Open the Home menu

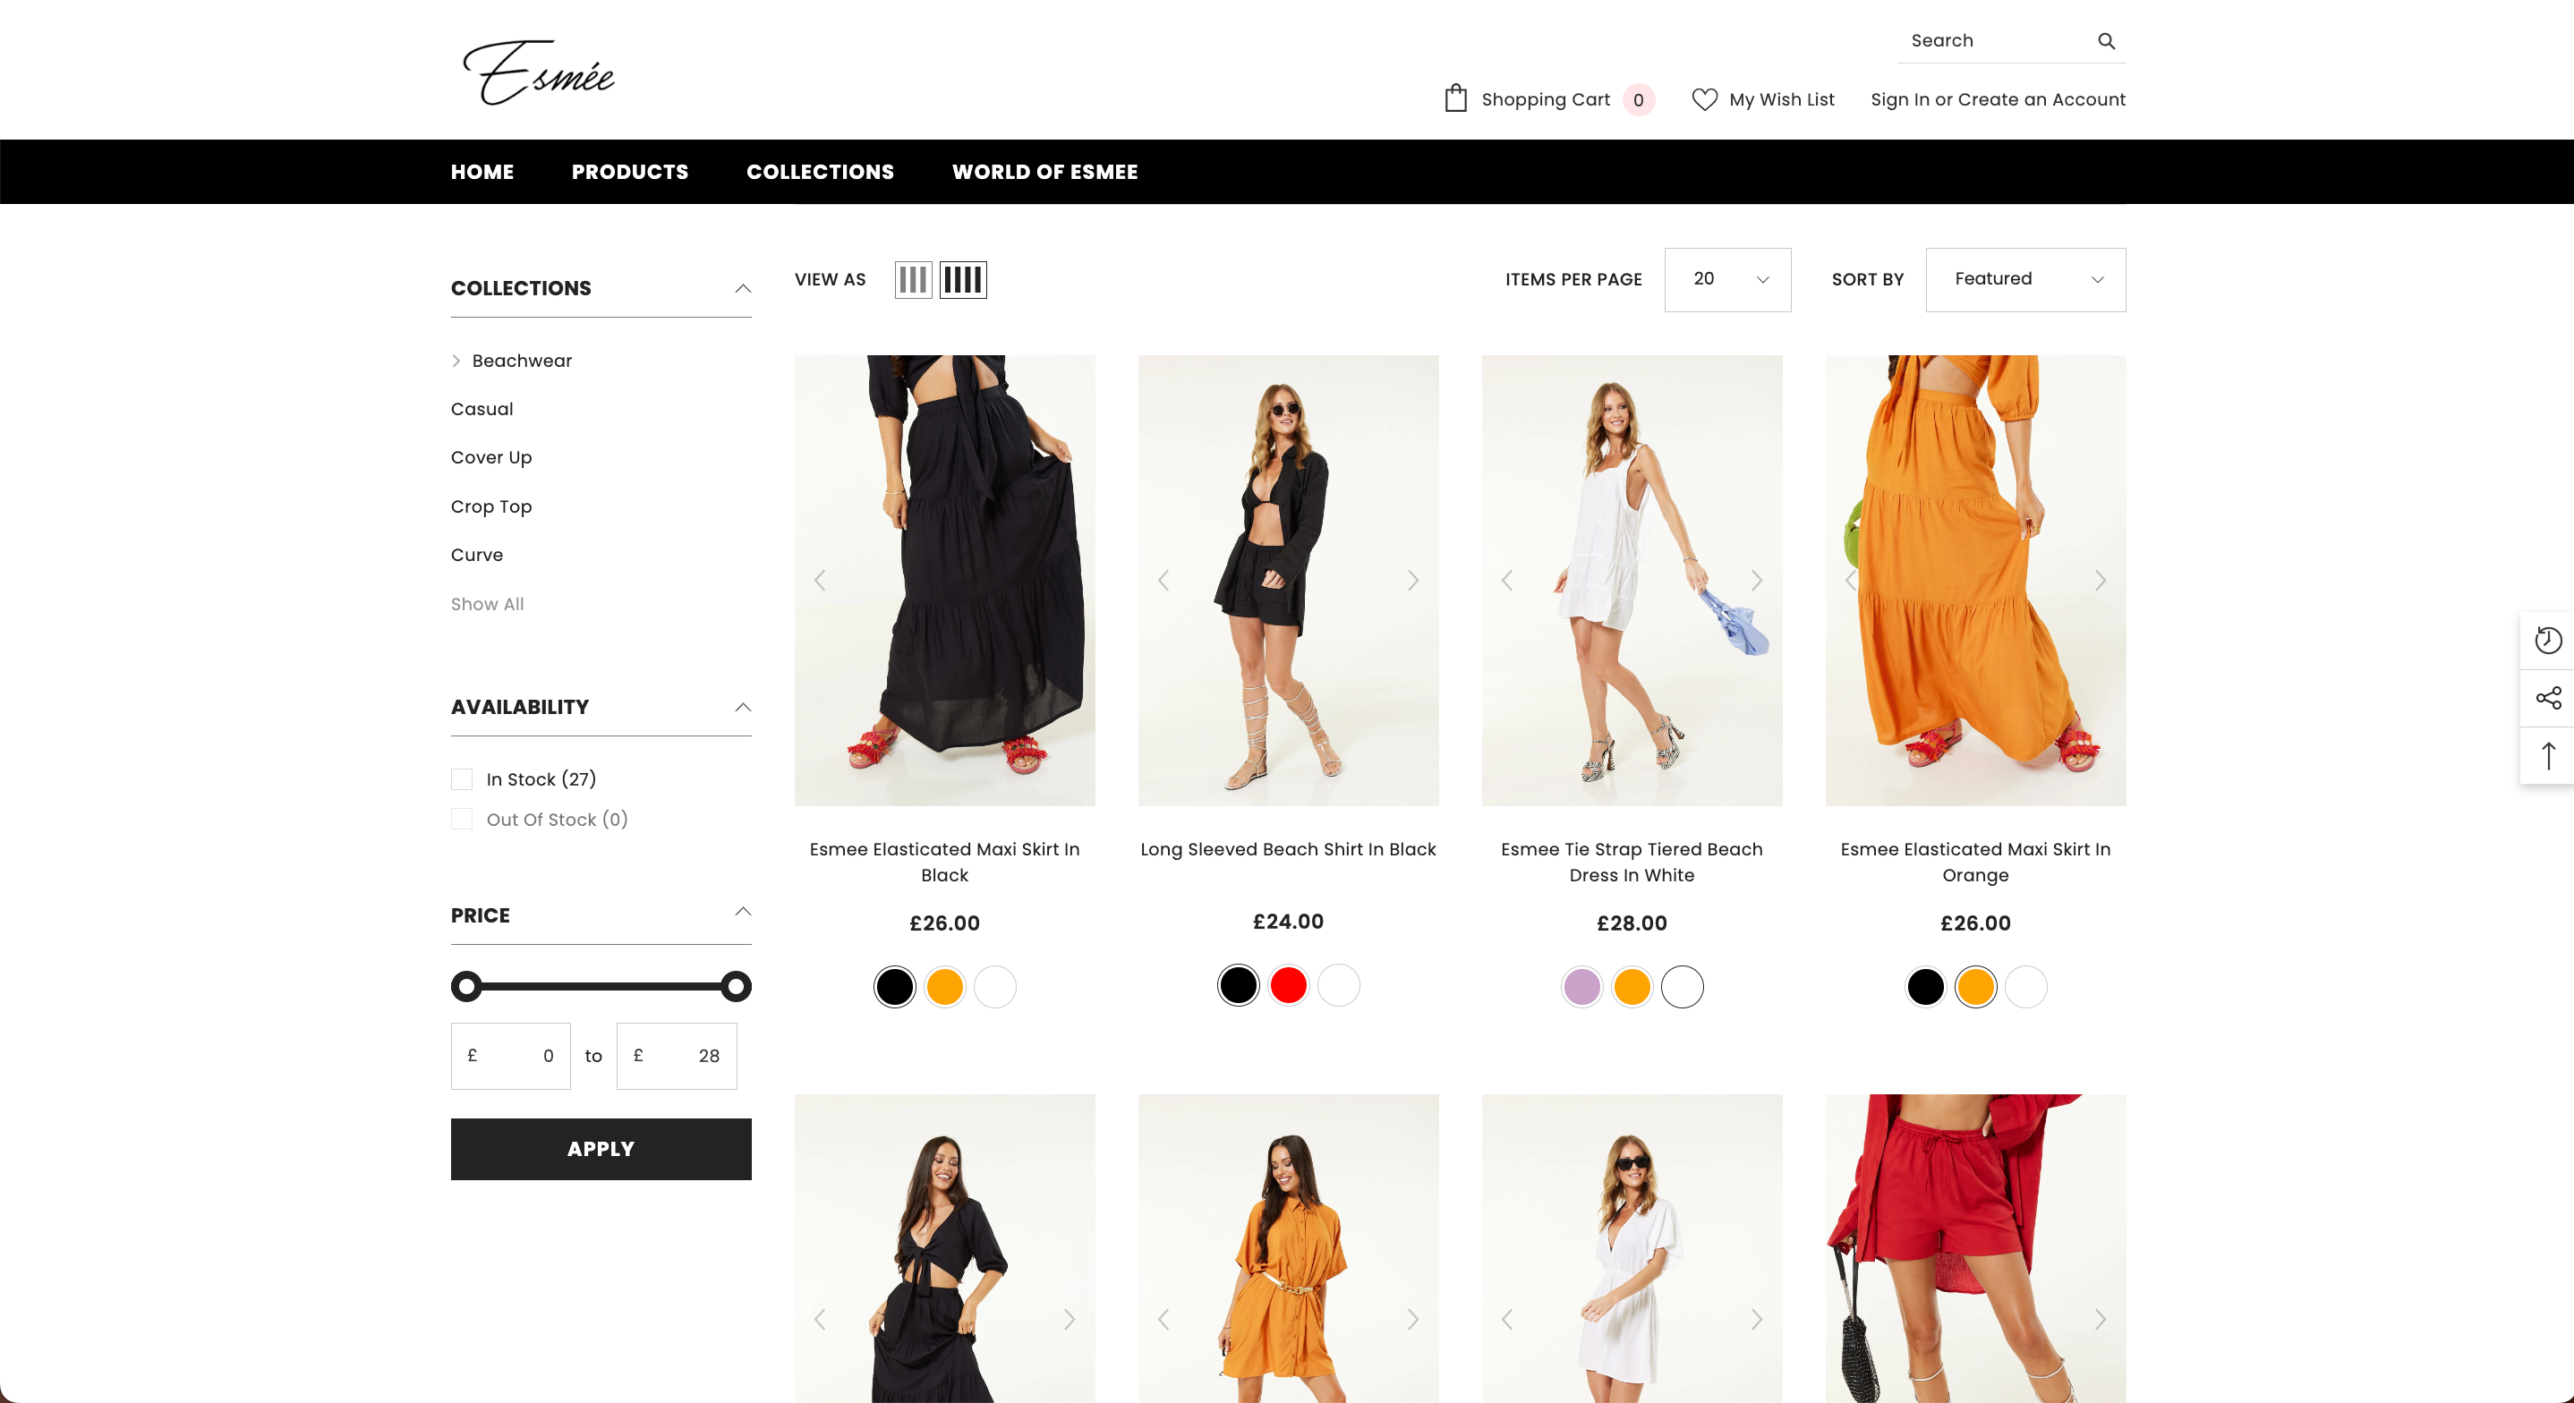(482, 172)
